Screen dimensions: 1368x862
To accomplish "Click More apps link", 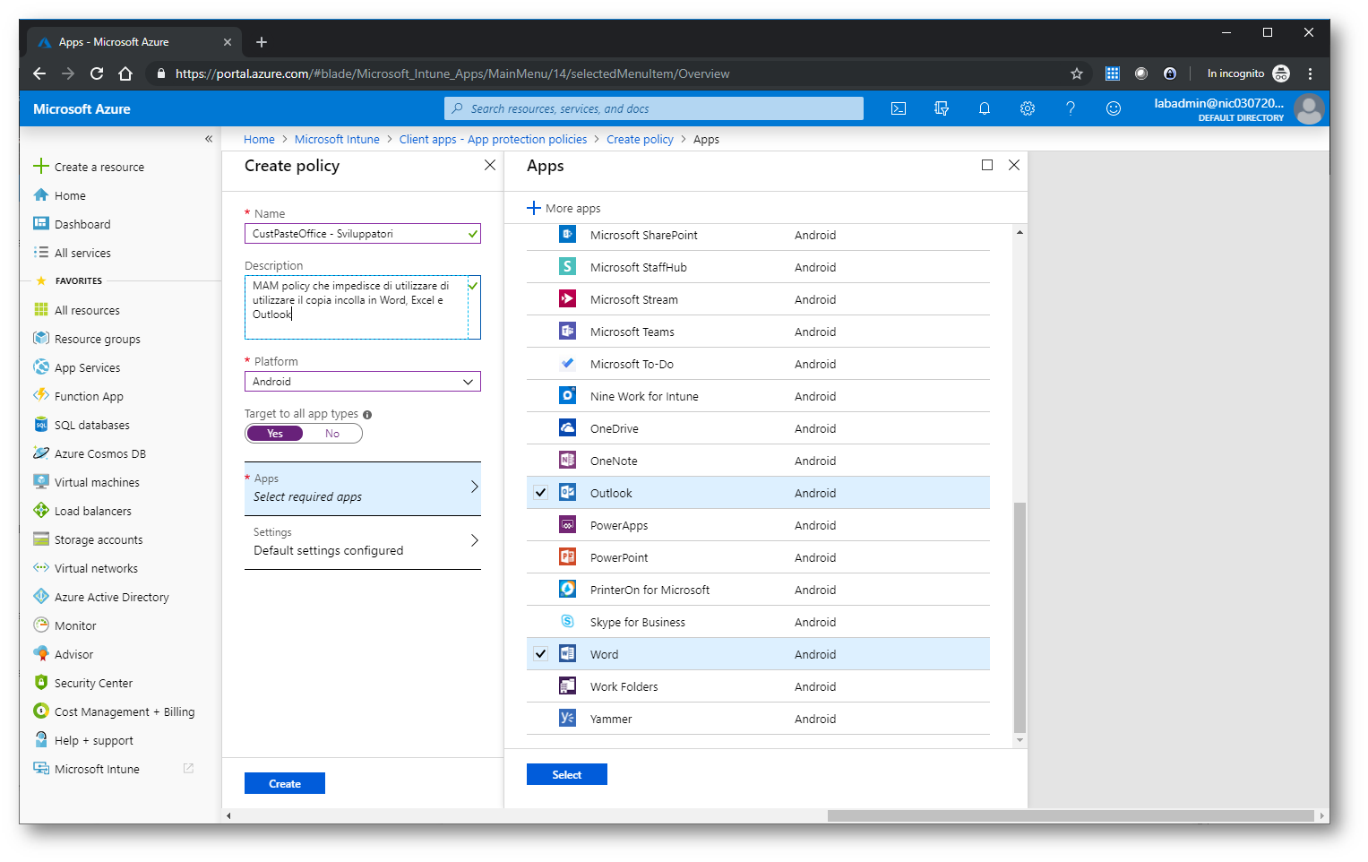I will click(x=564, y=208).
